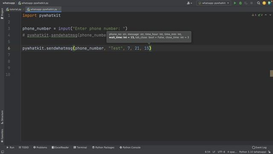Open the Python Packages tool window
The width and height of the screenshot is (273, 154).
tap(103, 147)
